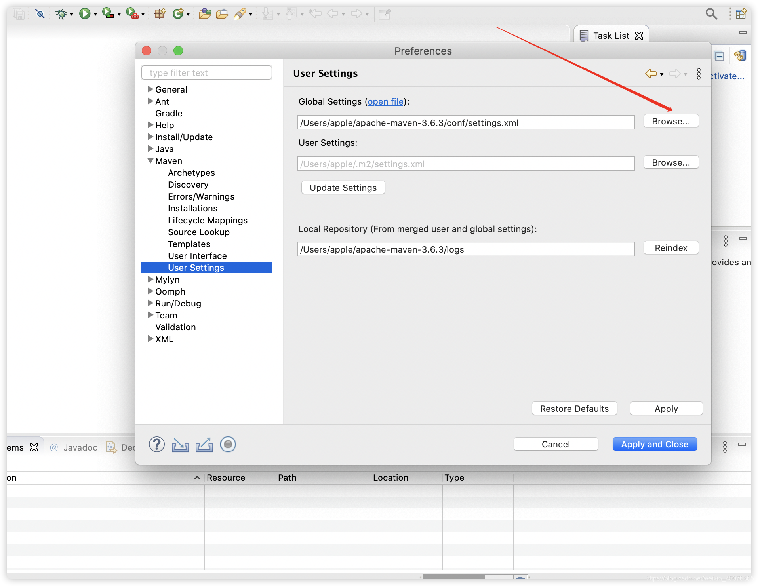The width and height of the screenshot is (758, 586).
Task: Minimize the Task List view panel
Action: tap(743, 32)
